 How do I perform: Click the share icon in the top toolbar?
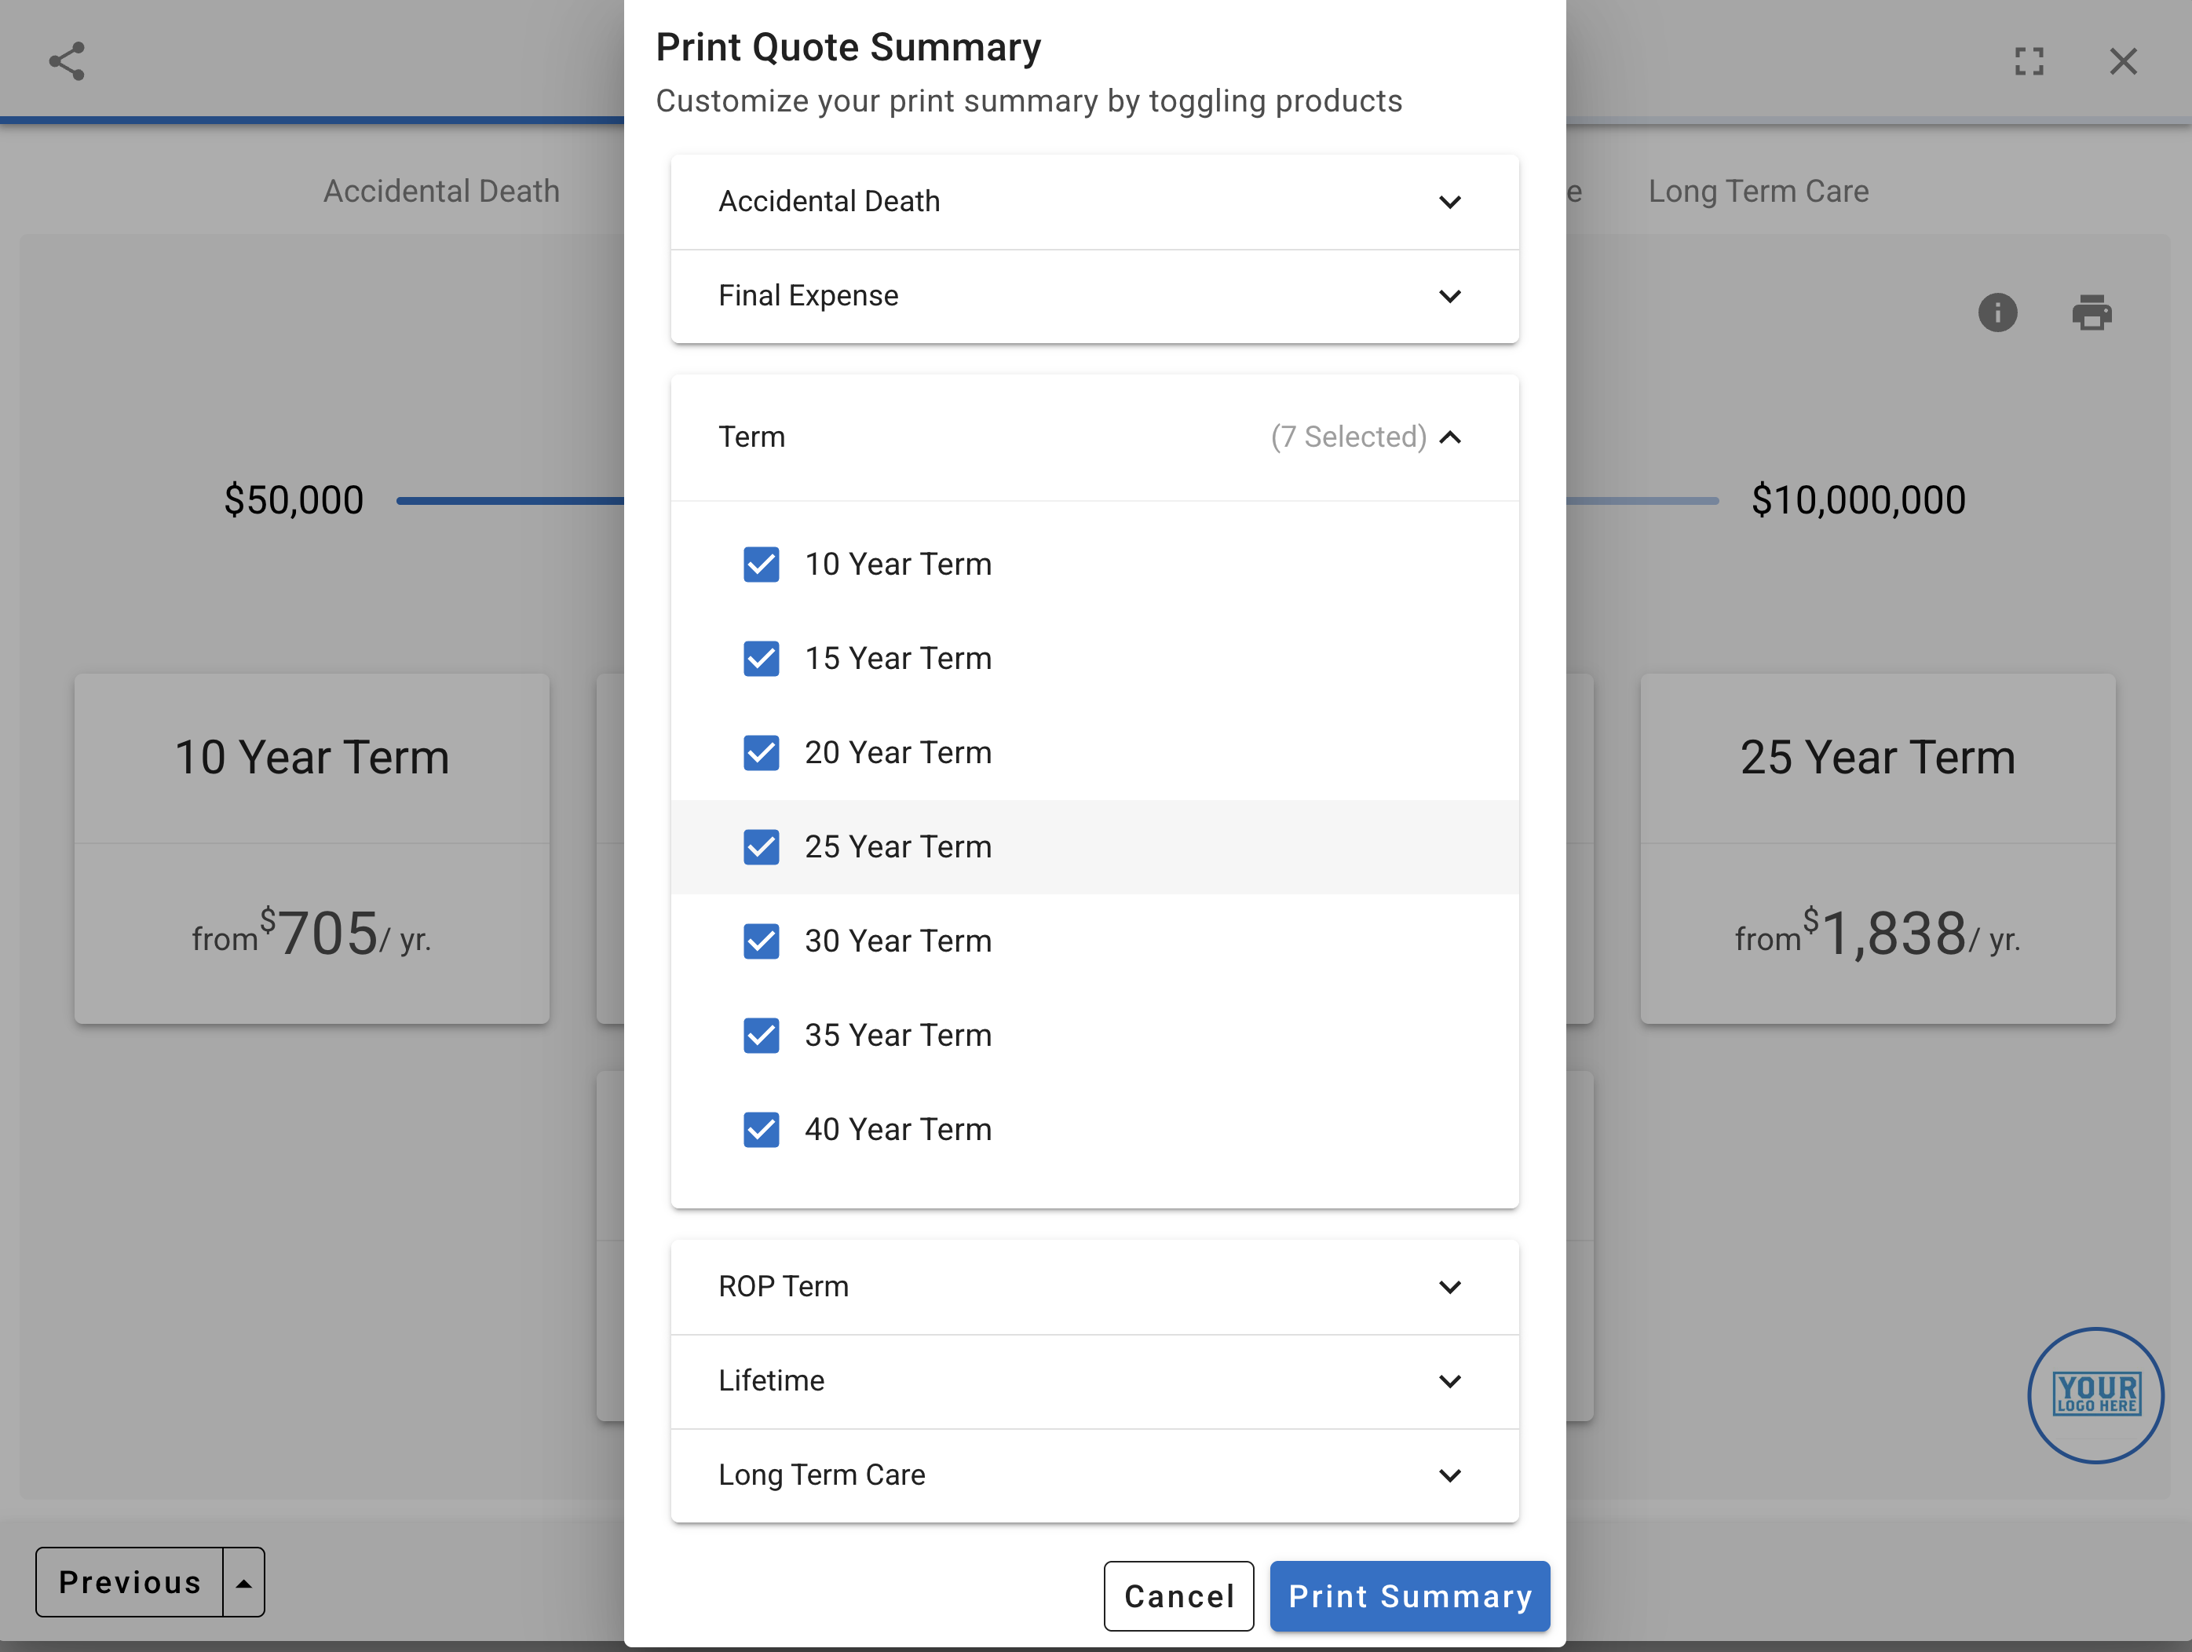pyautogui.click(x=65, y=61)
